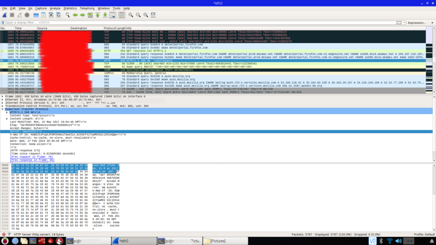Toggle auto-scroll during live capture
Image resolution: width=436 pixels, height=245 pixels.
[x=112, y=15]
